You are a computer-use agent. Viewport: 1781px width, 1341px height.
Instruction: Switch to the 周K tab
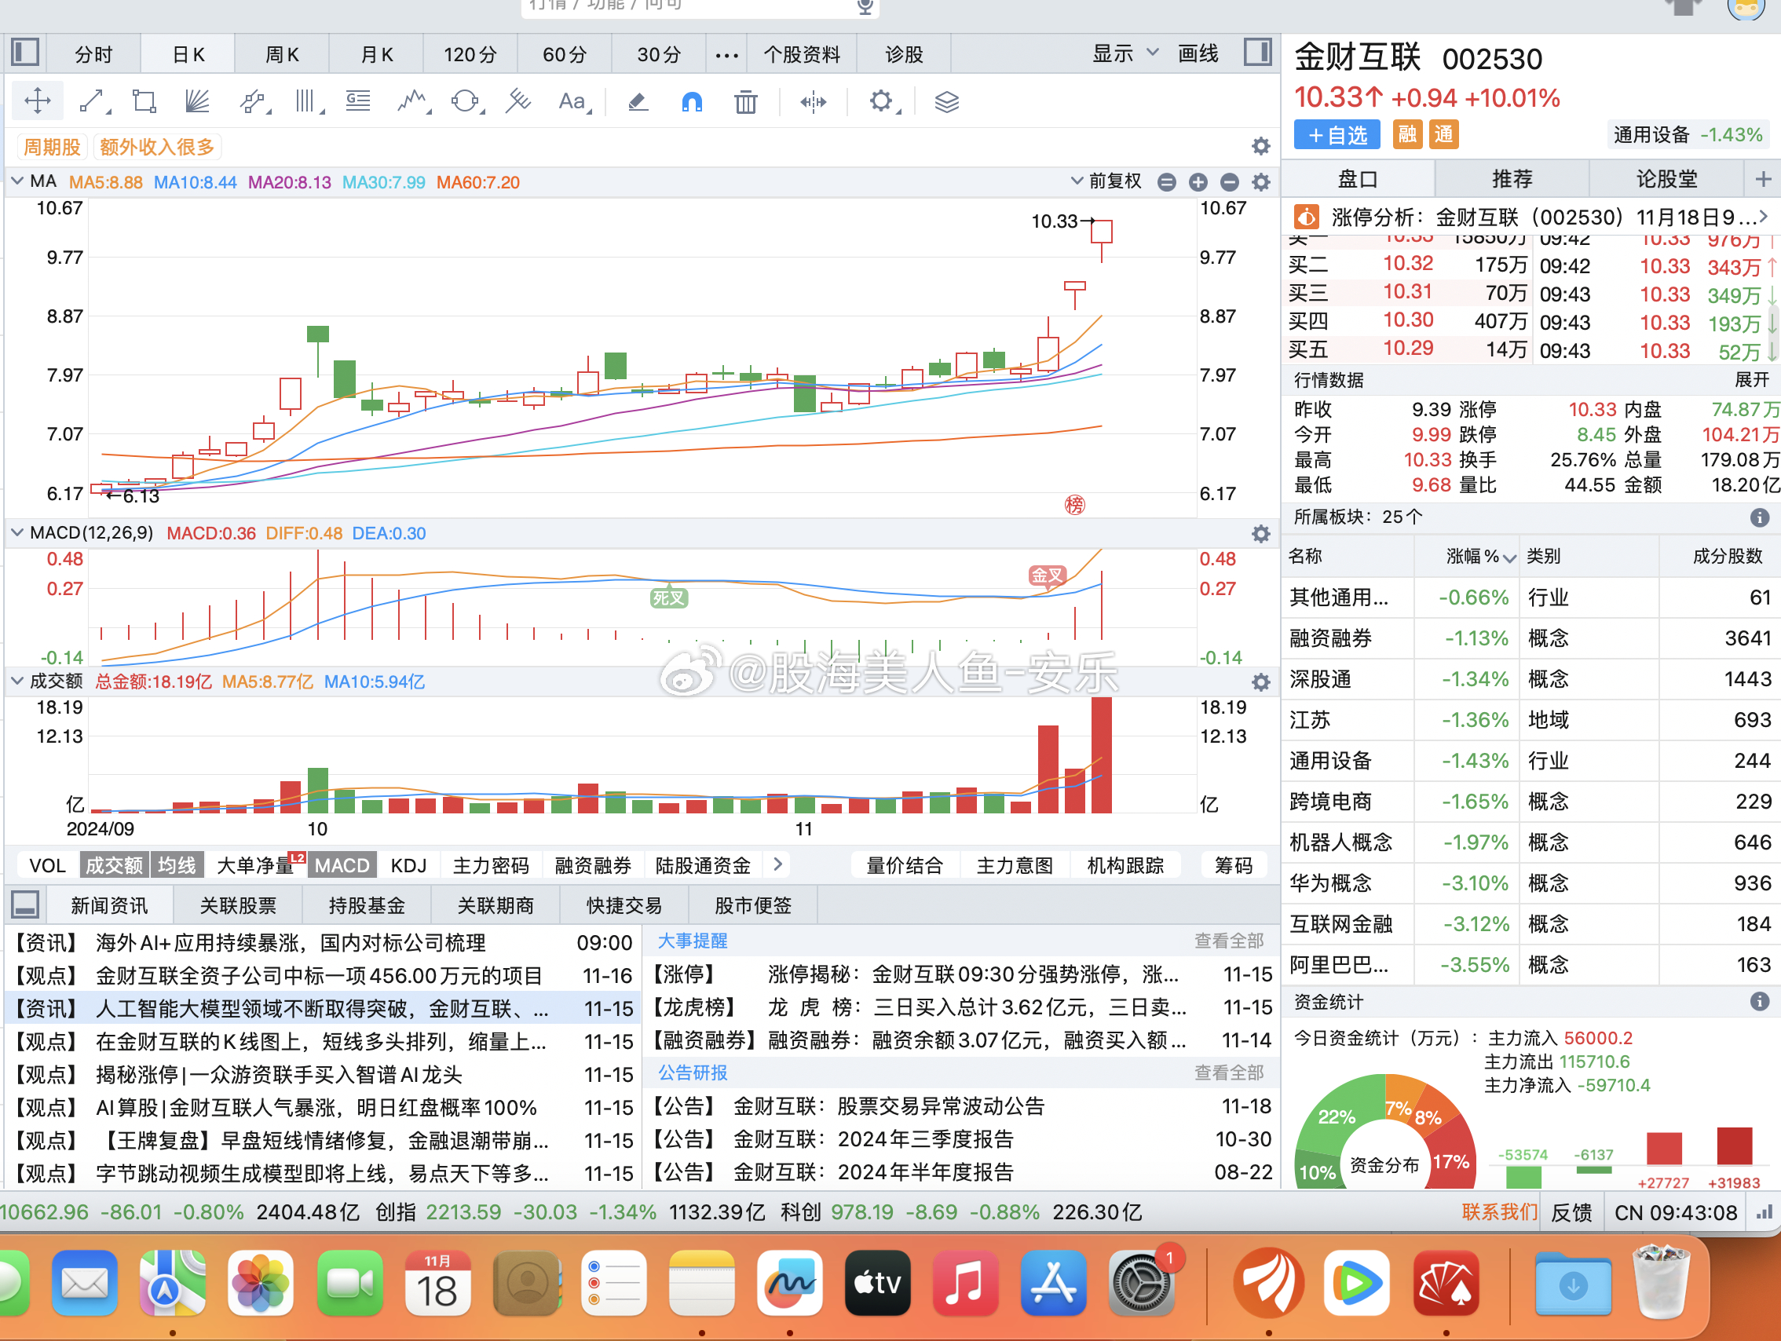point(282,55)
